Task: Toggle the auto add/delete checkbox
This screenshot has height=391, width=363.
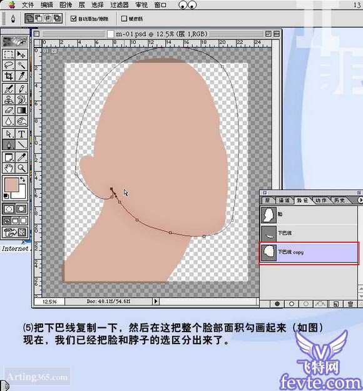Action: point(73,18)
